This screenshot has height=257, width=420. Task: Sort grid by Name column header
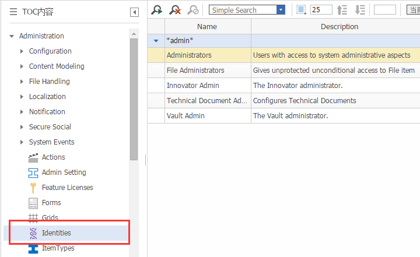pyautogui.click(x=207, y=26)
